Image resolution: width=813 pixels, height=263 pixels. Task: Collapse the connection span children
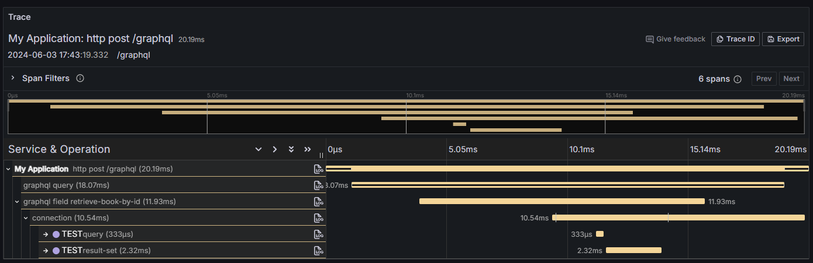click(x=26, y=218)
